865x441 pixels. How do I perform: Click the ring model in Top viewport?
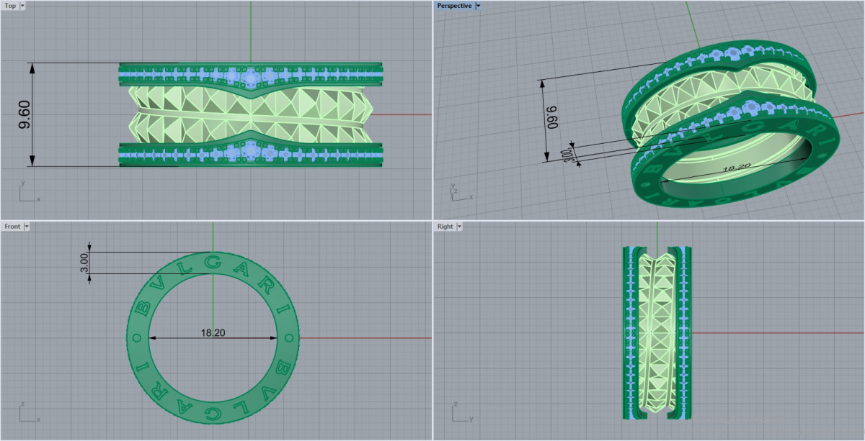[251, 114]
